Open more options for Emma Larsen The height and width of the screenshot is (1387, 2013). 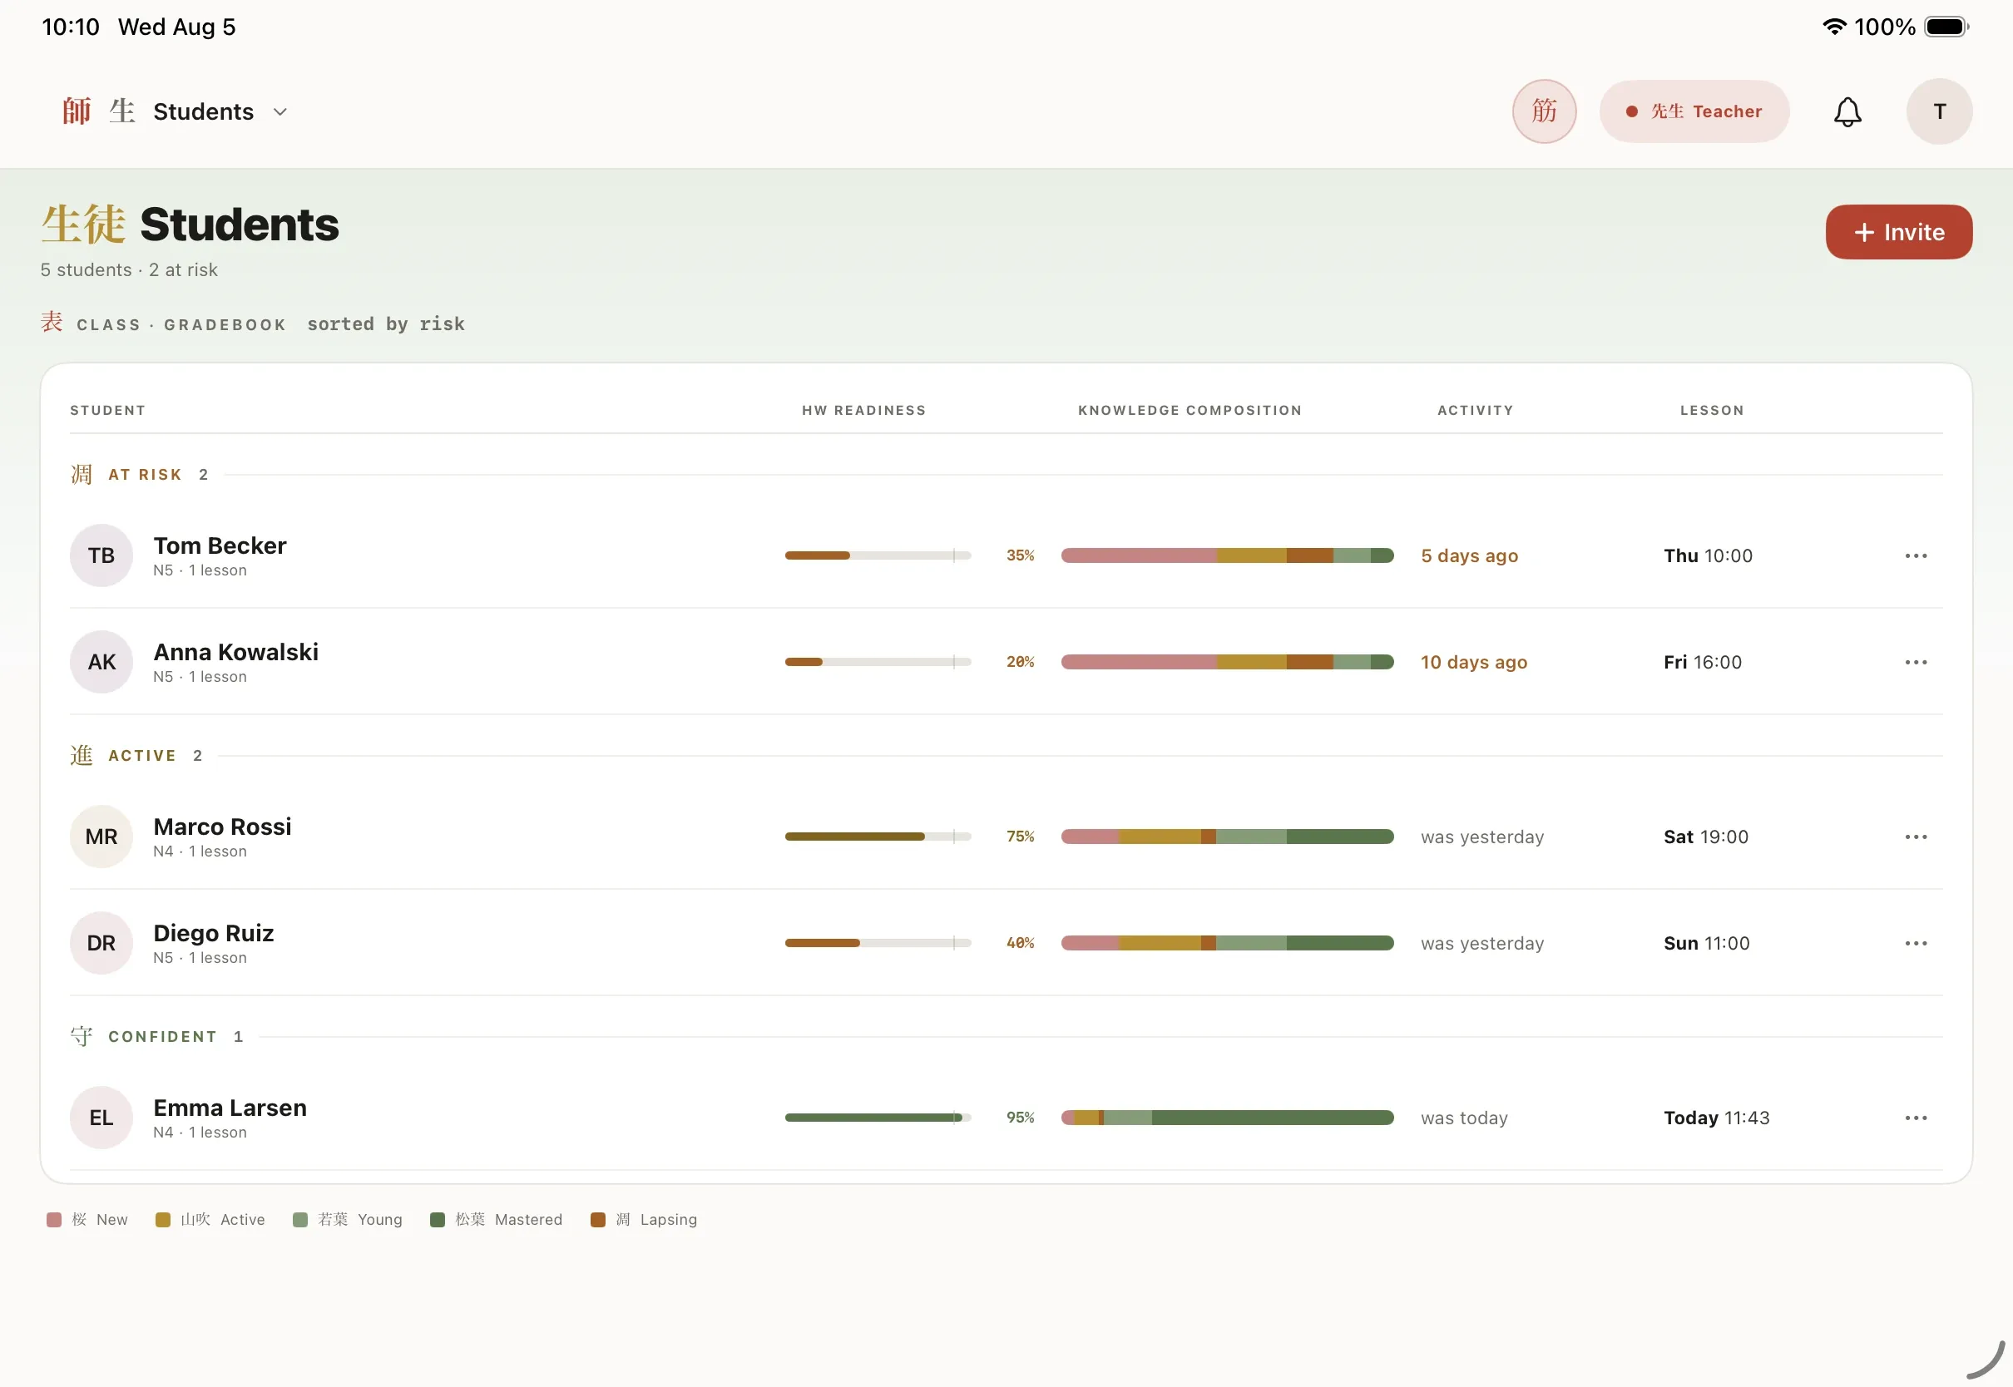(1915, 1118)
